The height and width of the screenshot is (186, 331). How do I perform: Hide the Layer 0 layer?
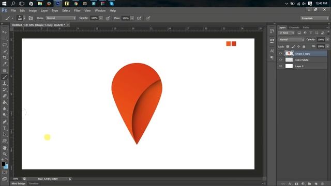click(280, 66)
